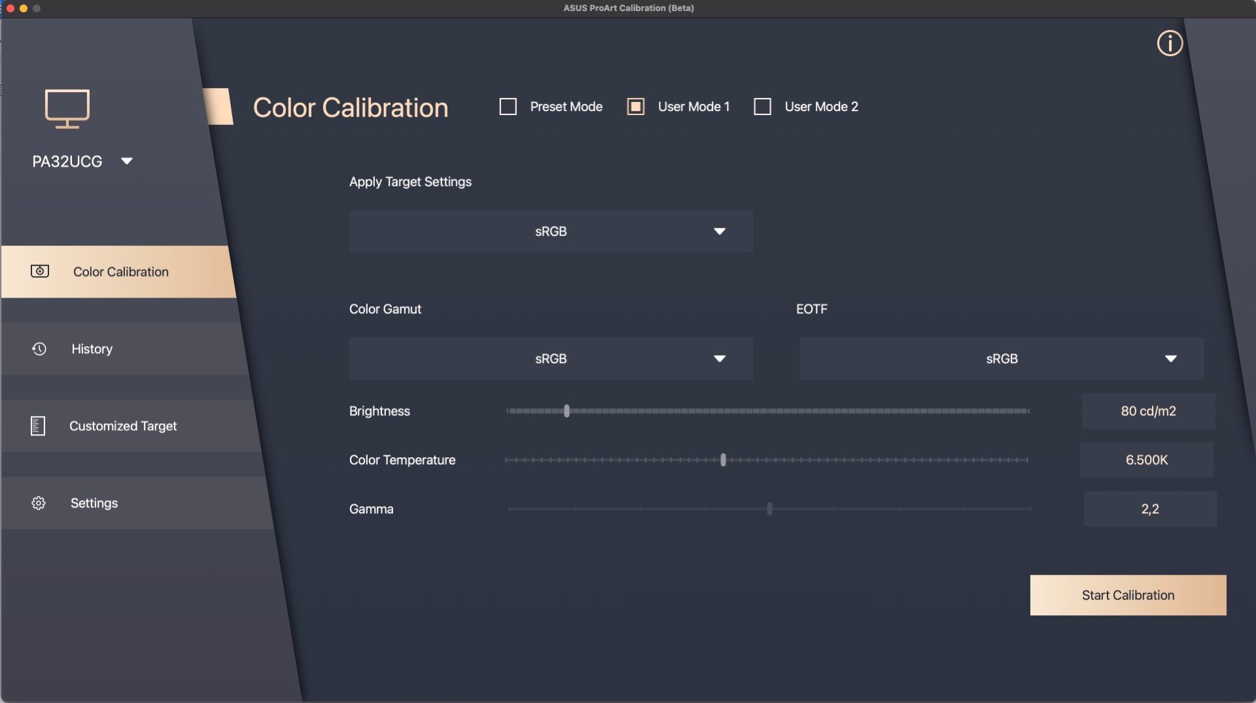
Task: Open the Color Gamut sRGB dropdown
Action: tap(551, 358)
